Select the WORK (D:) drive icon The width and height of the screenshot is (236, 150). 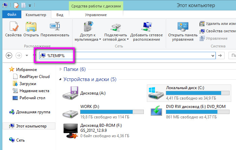(70, 114)
